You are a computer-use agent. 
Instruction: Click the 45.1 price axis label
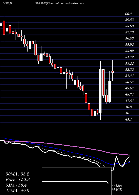pos(128,120)
